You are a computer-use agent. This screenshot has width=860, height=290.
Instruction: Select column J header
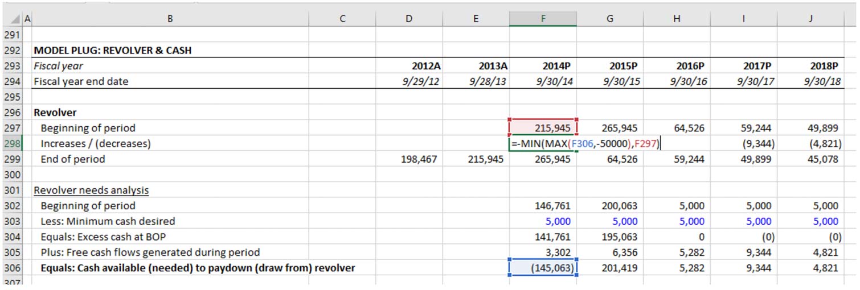coord(810,19)
